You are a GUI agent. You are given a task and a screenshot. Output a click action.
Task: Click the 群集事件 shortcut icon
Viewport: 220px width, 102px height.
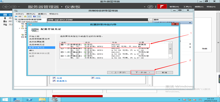click(54, 81)
